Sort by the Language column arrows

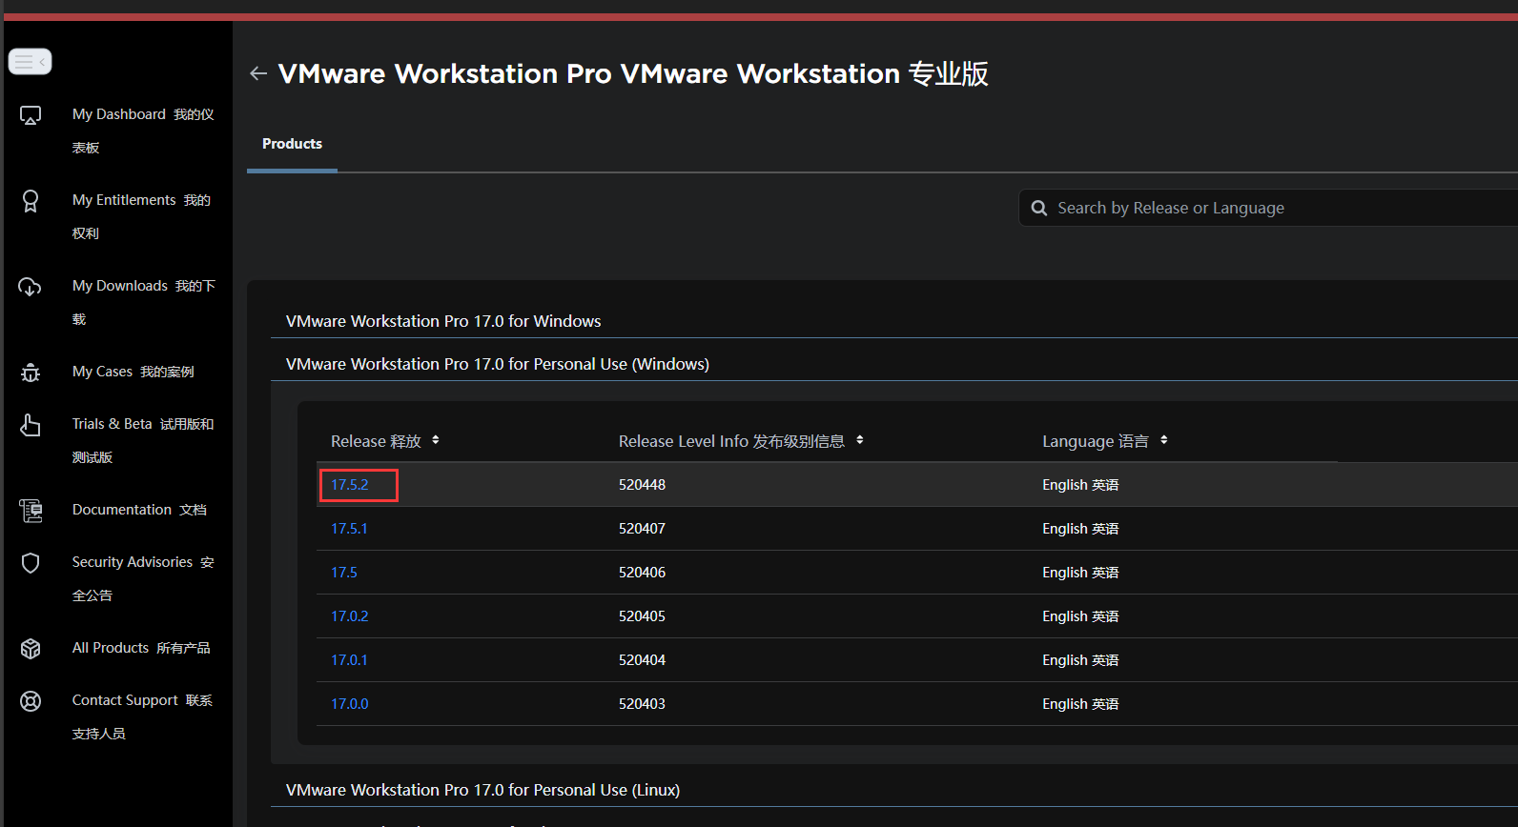coord(1164,440)
